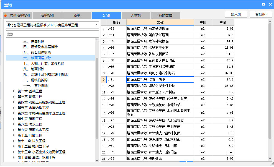The image size is (274, 167).
Task: Expand 第十四章 油漆、粉刷工程 node
Action: pos(14,157)
